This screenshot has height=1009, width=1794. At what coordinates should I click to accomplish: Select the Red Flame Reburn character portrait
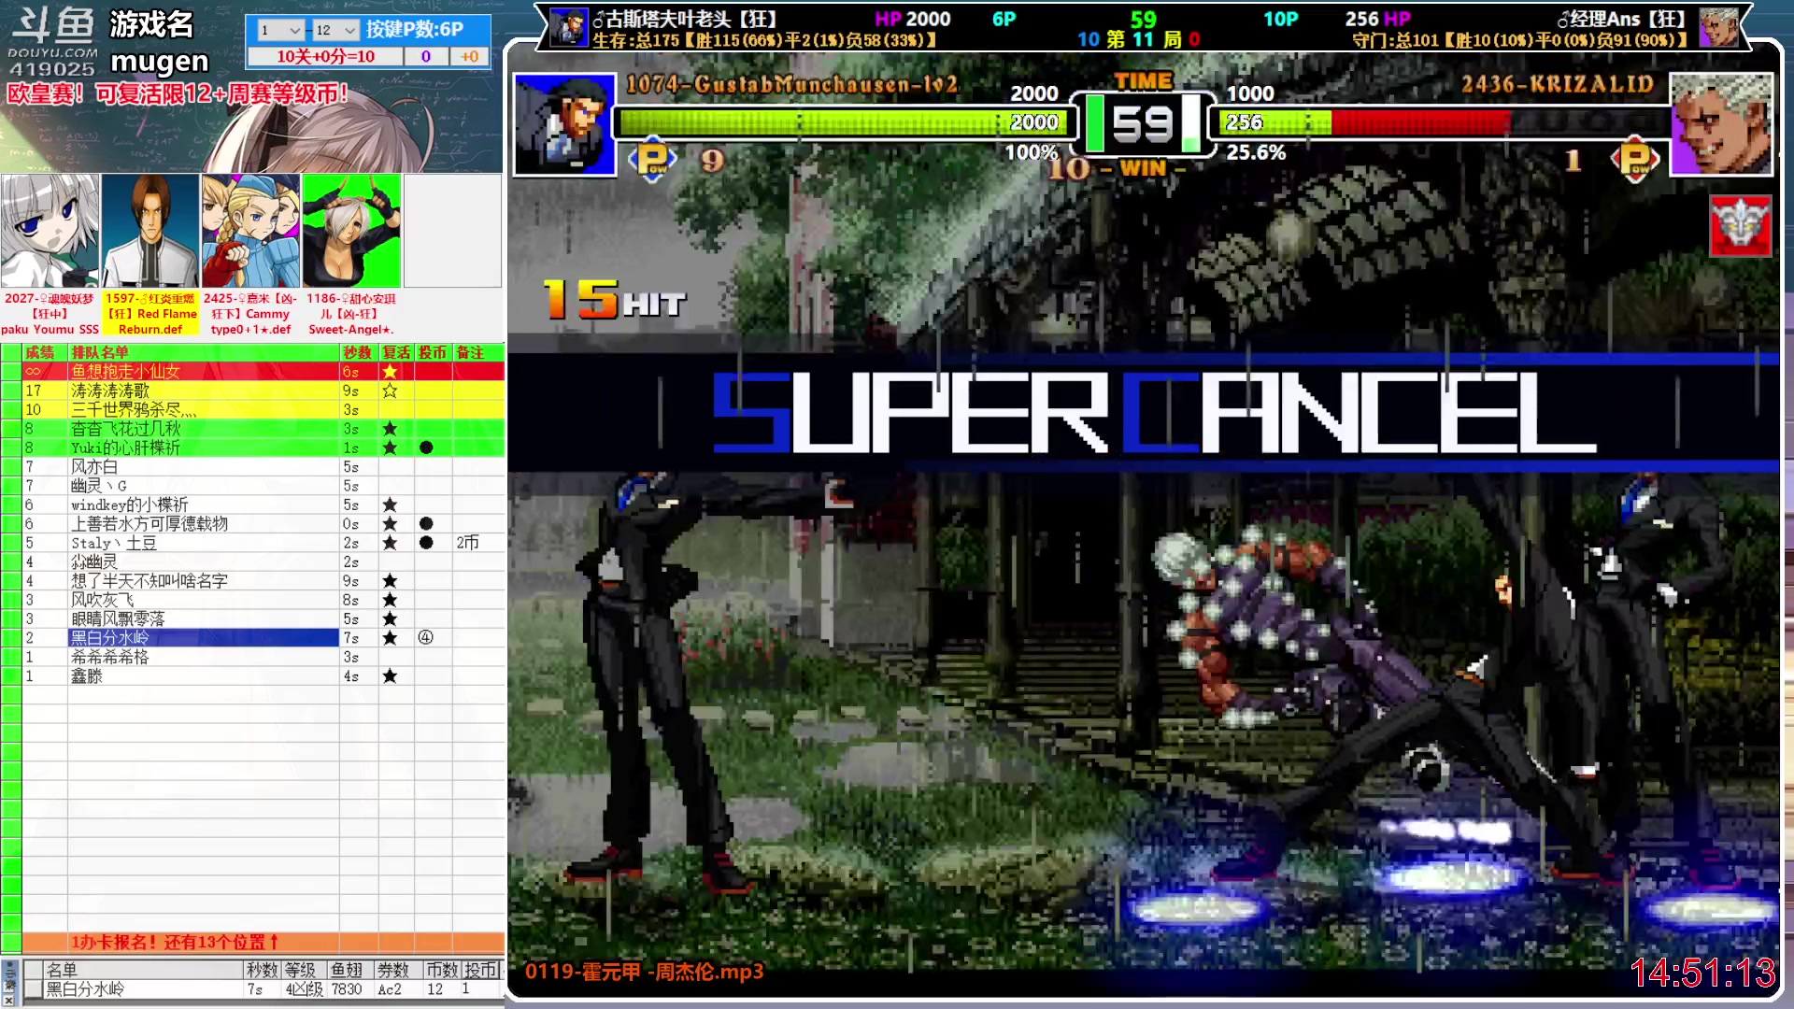point(150,230)
